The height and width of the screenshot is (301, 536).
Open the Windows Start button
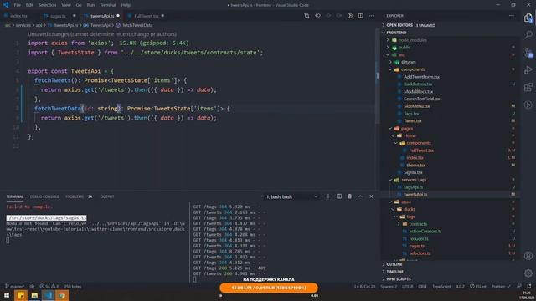tap(7, 295)
